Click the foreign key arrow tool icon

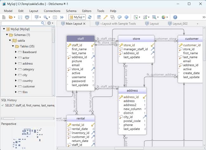(106, 17)
